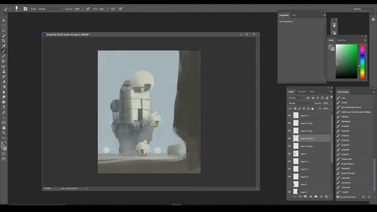Viewport: 377px width, 212px height.
Task: Switch to the Paths tab
Action: click(x=312, y=92)
